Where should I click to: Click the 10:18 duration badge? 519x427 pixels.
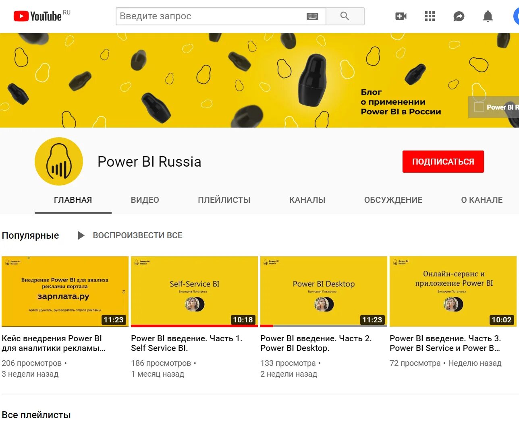tap(243, 320)
